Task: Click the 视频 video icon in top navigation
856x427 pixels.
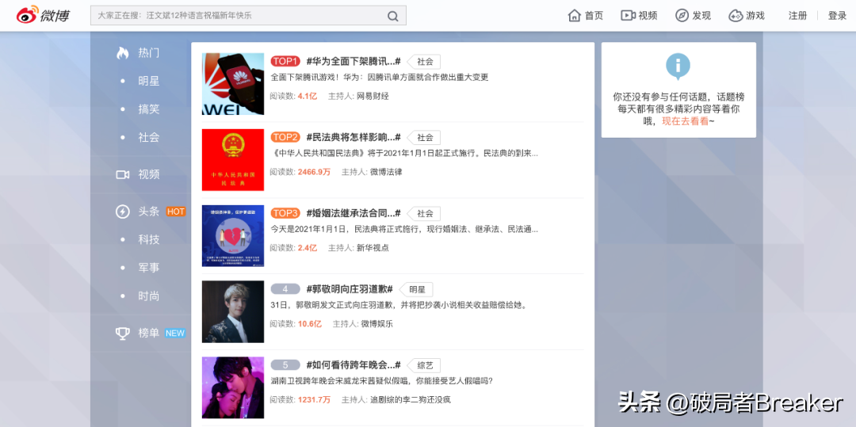Action: 628,15
